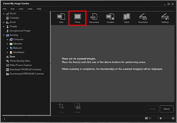The width and height of the screenshot is (177, 123).
Task: Switch to details view in status bar
Action: coord(150,118)
